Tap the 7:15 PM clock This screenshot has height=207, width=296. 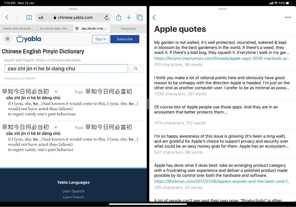[10, 3]
